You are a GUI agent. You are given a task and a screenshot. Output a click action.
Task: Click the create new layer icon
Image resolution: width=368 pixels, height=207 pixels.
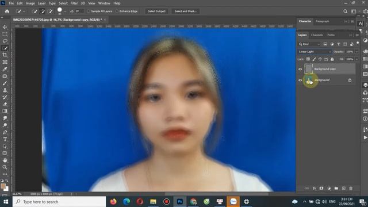tap(344, 189)
